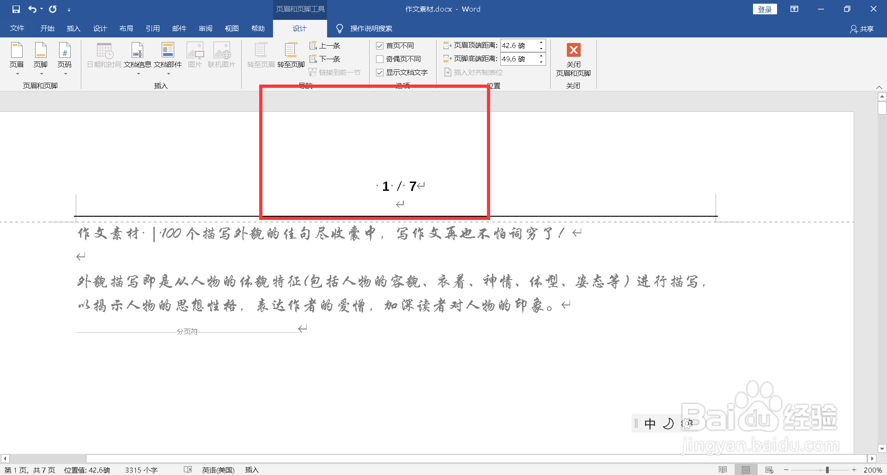Click the zoom slider handle

click(x=827, y=470)
